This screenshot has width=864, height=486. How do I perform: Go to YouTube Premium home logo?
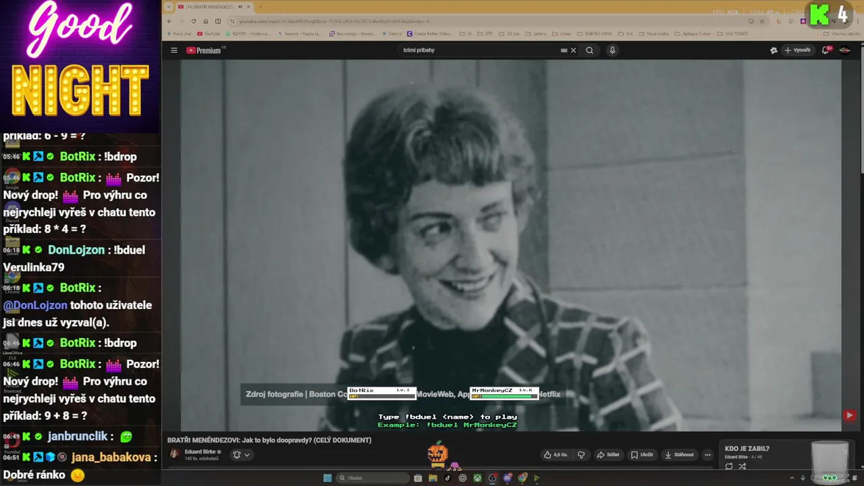point(205,50)
